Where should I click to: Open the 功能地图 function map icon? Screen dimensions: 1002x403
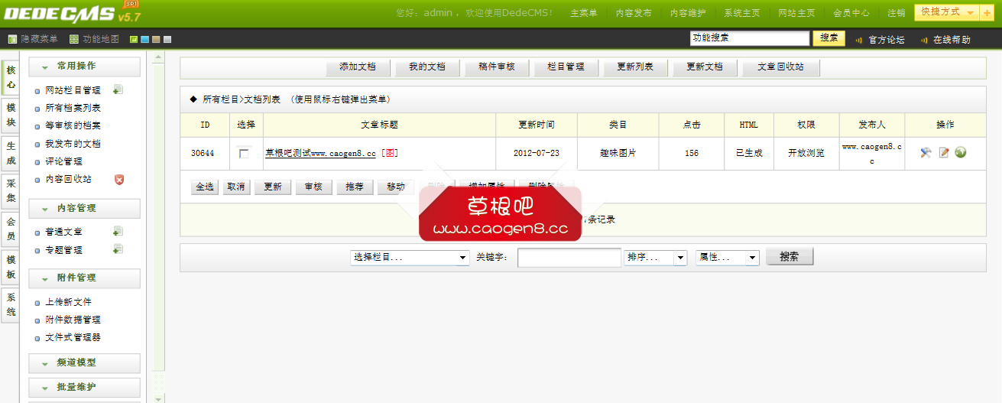(x=73, y=39)
